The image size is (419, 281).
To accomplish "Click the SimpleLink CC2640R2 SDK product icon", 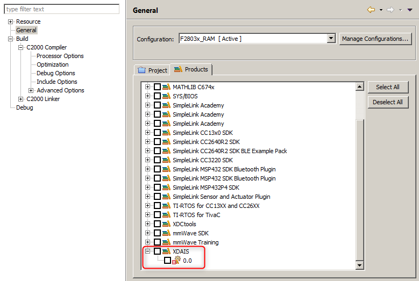I will pos(166,141).
